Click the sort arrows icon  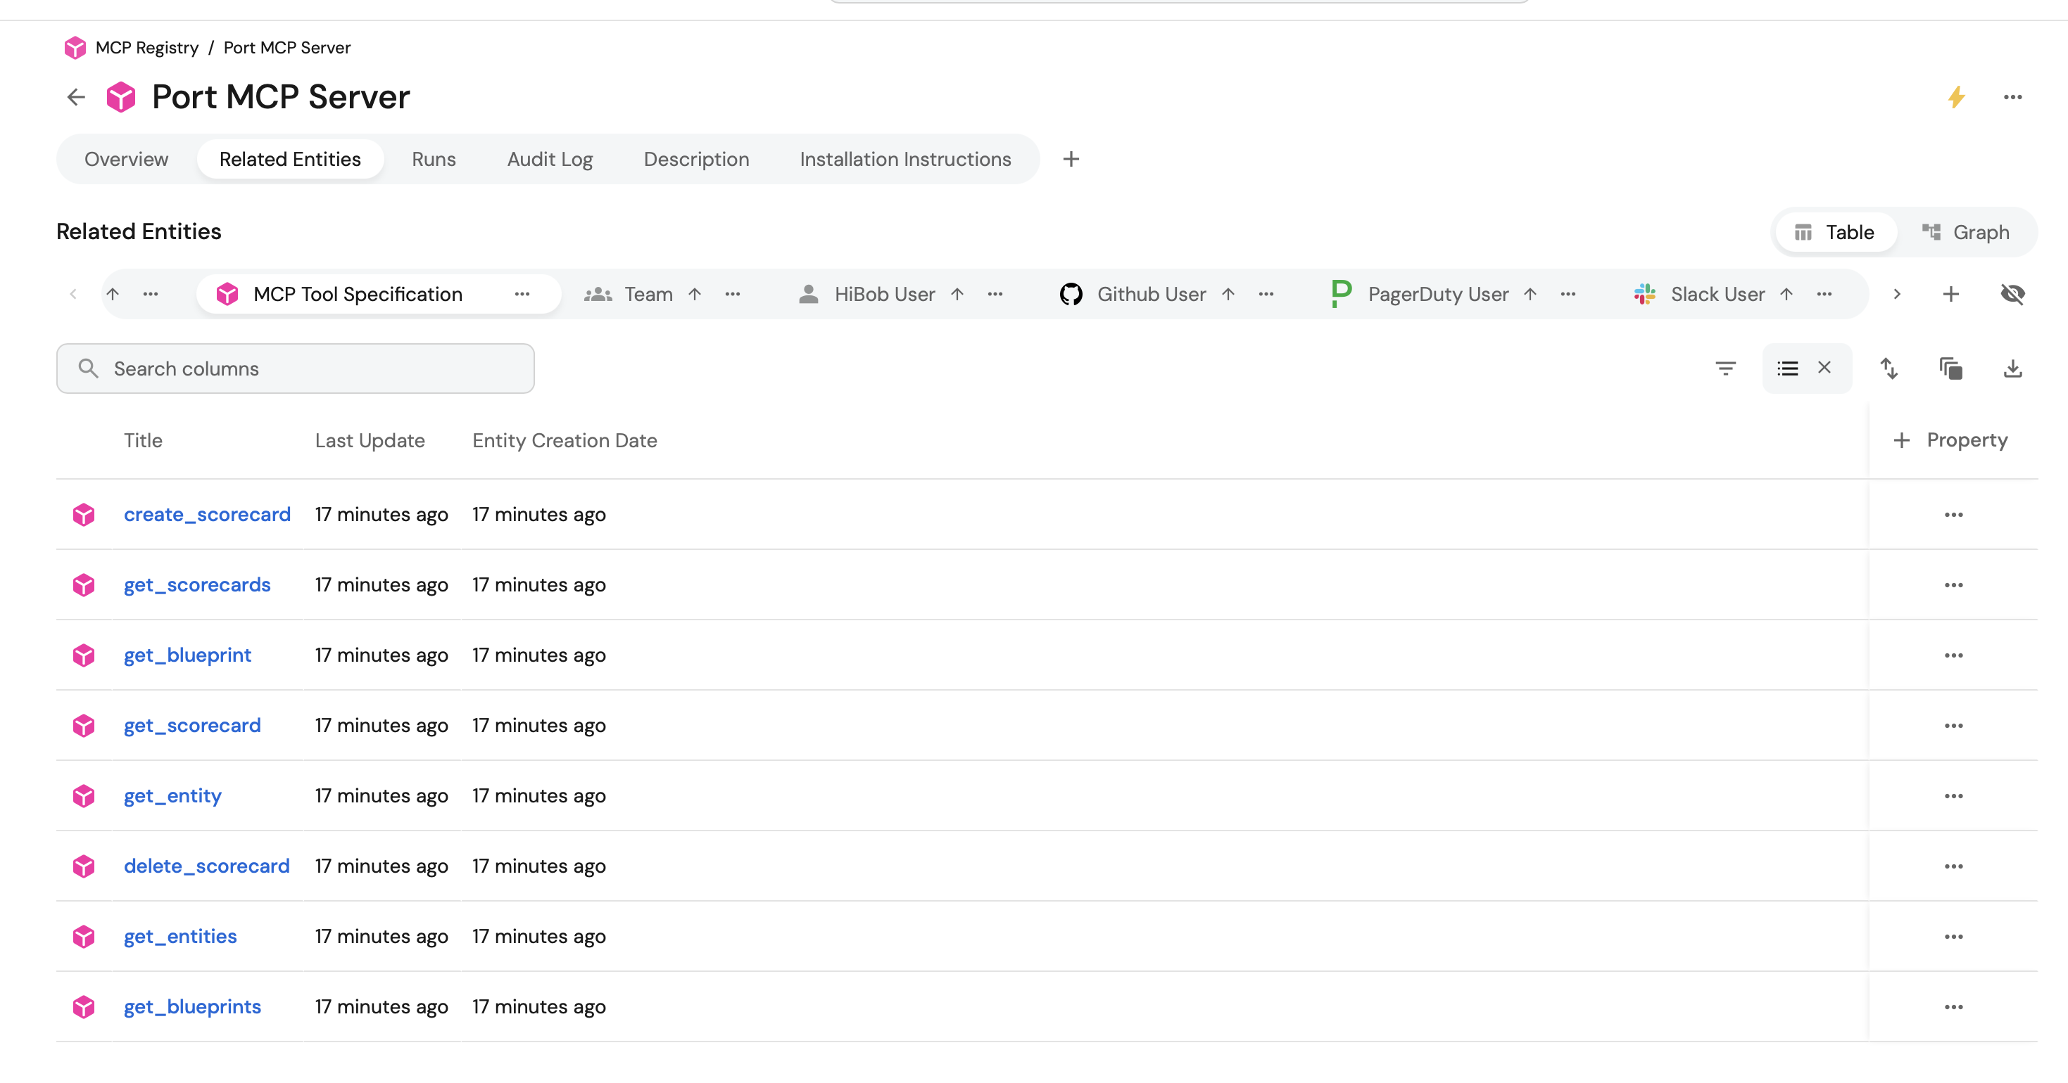click(x=1889, y=369)
